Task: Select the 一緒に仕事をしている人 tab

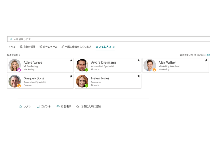Action: click(x=76, y=47)
